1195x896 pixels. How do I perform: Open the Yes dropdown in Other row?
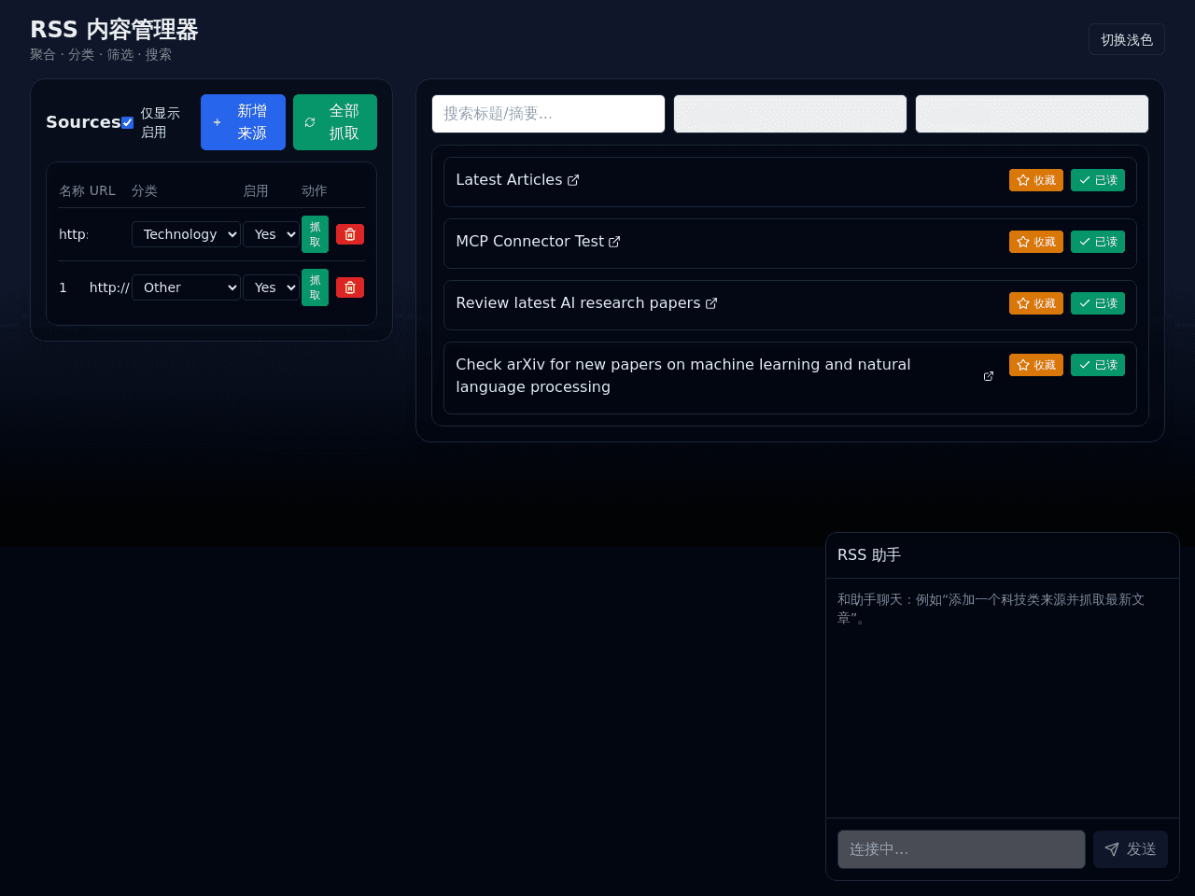tap(271, 287)
